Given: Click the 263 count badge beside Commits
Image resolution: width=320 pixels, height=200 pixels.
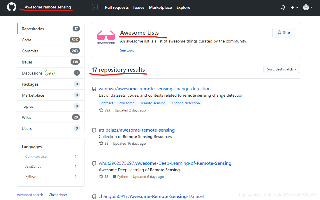Looking at the screenshot, I should (x=75, y=51).
